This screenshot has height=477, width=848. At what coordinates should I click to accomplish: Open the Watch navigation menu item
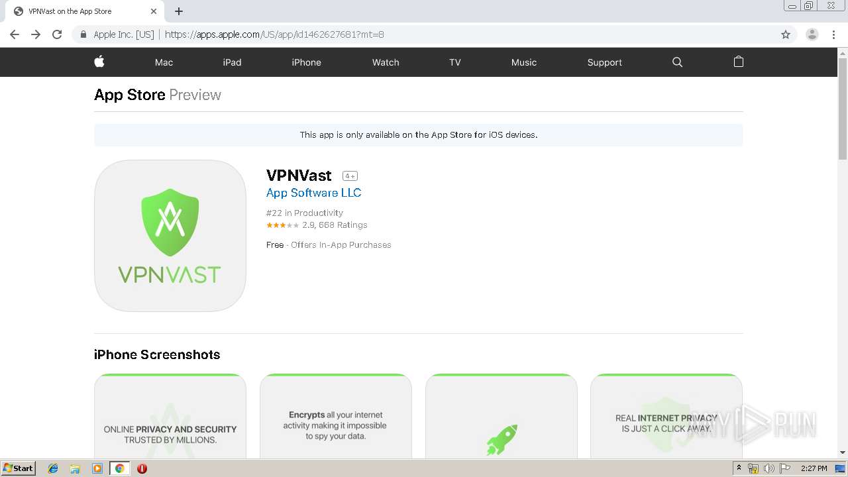pyautogui.click(x=386, y=62)
